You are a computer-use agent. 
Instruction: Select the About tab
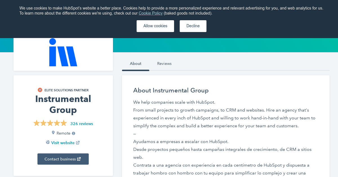click(135, 63)
